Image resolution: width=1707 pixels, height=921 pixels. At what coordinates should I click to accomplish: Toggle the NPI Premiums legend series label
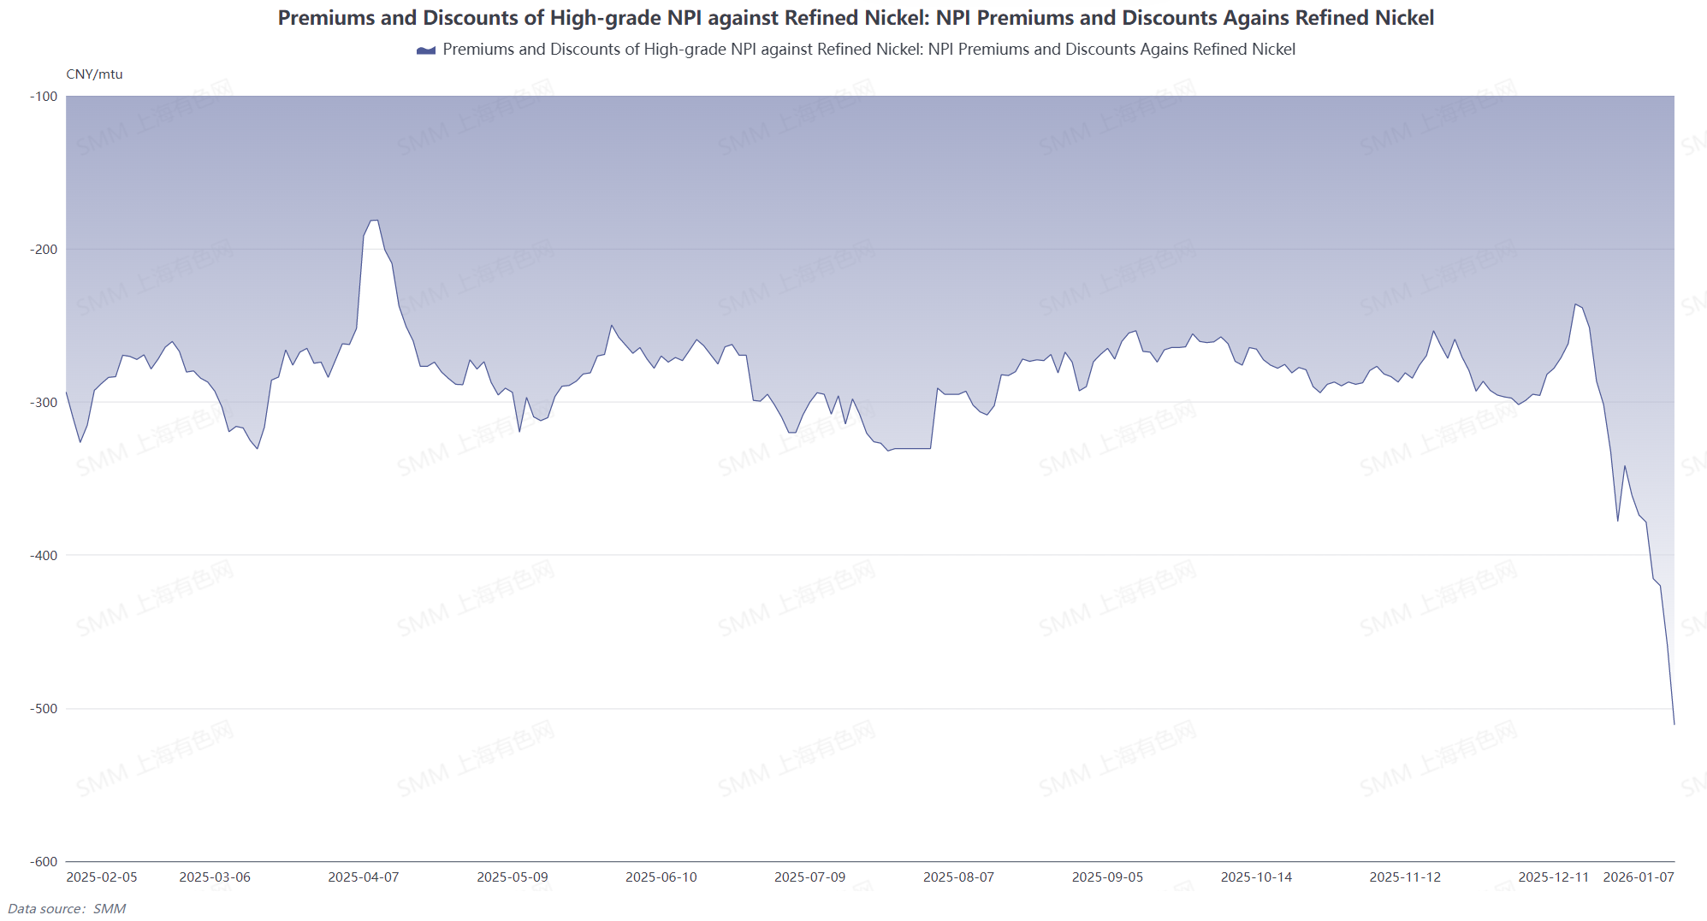[x=868, y=50]
